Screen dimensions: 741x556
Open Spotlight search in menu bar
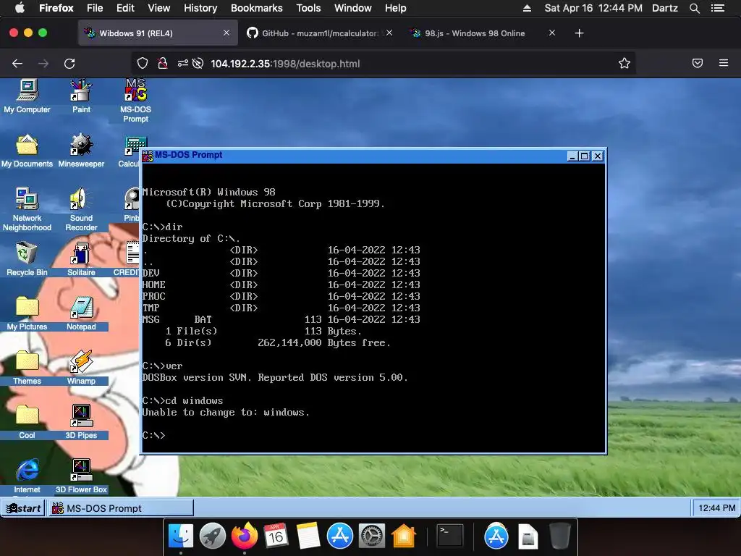[x=694, y=8]
